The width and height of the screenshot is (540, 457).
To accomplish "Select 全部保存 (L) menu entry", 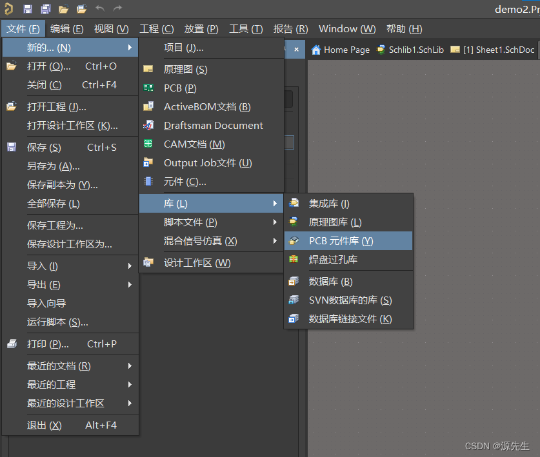I will tap(70, 204).
